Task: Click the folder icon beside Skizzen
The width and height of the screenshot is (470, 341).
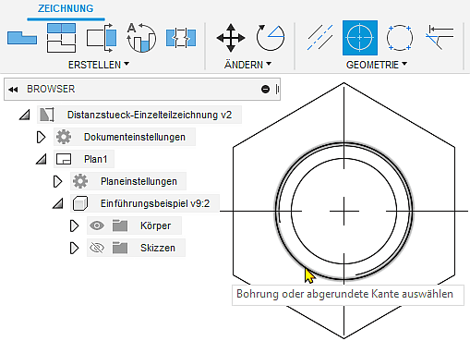Action: (120, 248)
